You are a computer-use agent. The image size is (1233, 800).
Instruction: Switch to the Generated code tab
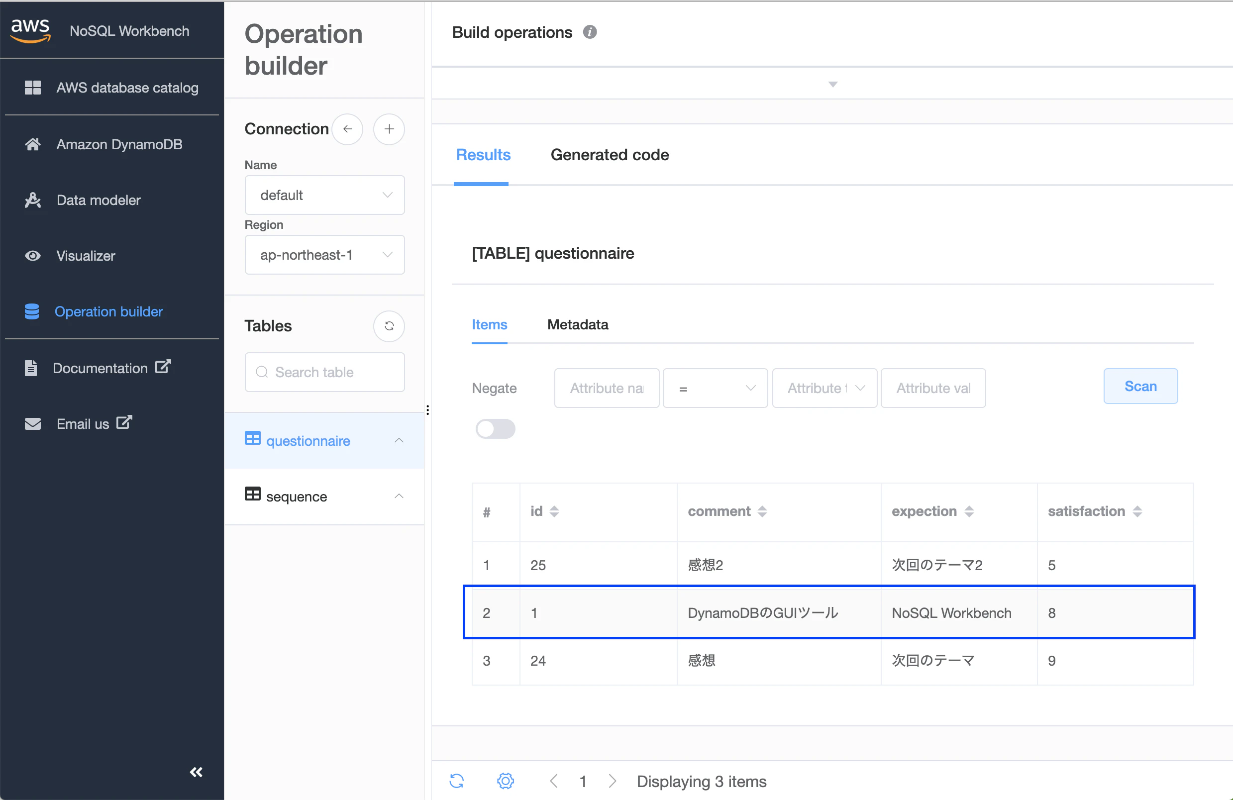(609, 155)
